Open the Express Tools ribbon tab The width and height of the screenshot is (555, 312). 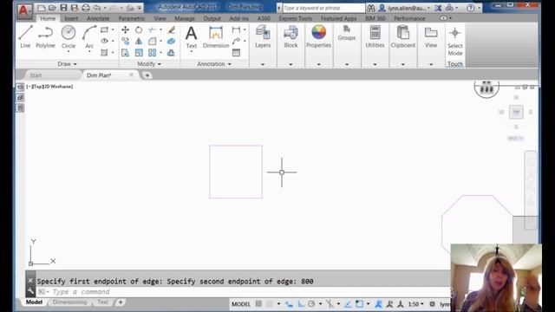[x=295, y=18]
